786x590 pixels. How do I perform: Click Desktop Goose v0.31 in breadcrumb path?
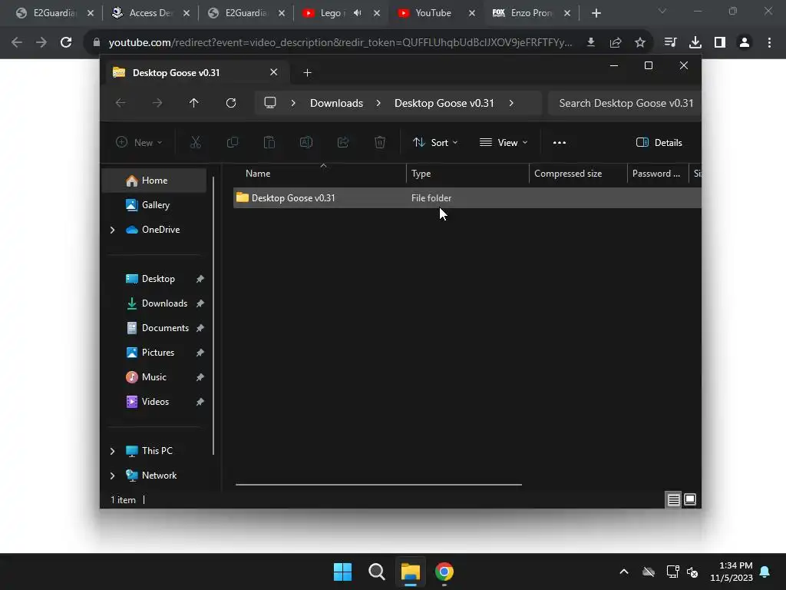point(444,103)
